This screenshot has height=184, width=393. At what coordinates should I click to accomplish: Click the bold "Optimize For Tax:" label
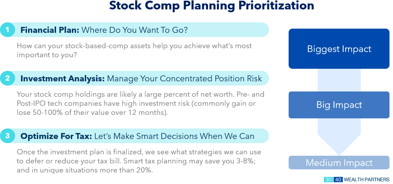point(56,136)
